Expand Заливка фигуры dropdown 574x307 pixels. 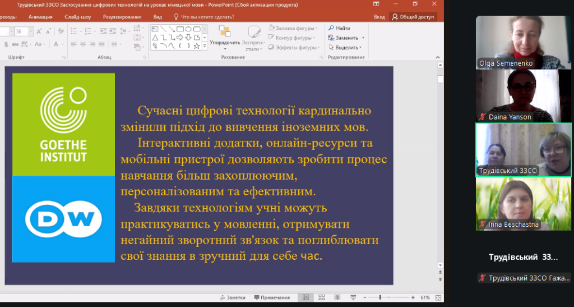click(316, 28)
